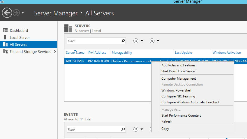
Task: Select All Servers in the sidebar
Action: 28,44
